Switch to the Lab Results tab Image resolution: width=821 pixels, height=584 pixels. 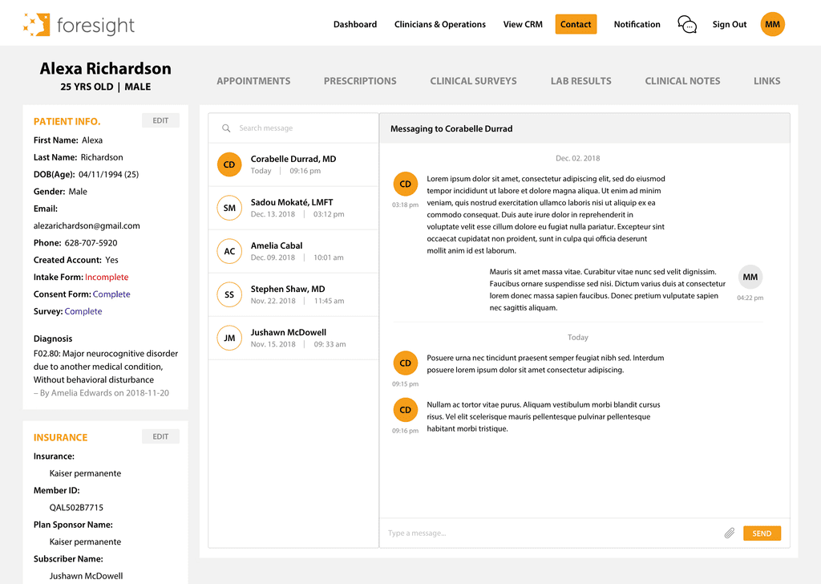[580, 80]
